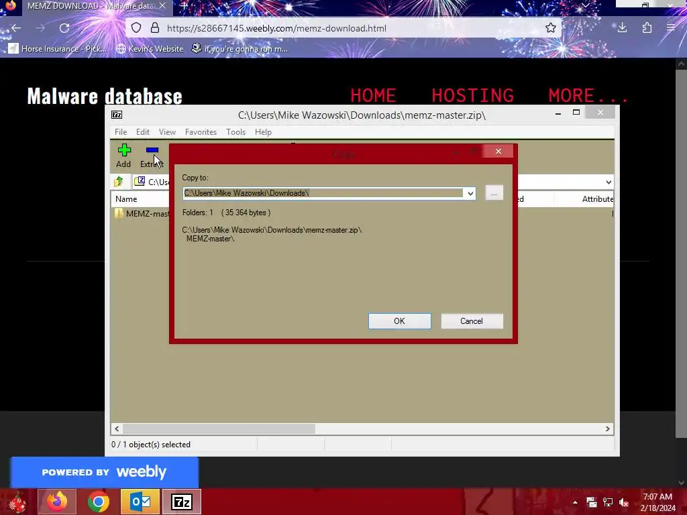The height and width of the screenshot is (515, 687).
Task: Open the Firefox hamburger application menu
Action: pos(671,28)
